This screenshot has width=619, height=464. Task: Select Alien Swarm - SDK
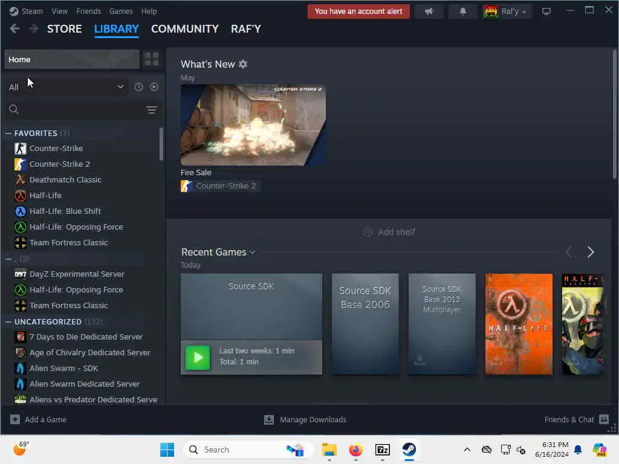(63, 368)
